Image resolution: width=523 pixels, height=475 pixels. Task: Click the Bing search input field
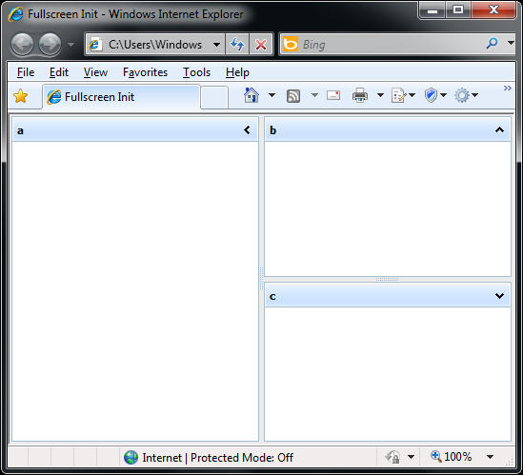(391, 45)
